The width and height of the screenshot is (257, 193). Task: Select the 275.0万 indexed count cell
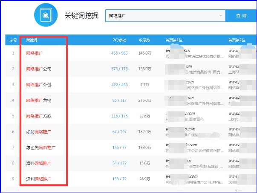click(144, 100)
